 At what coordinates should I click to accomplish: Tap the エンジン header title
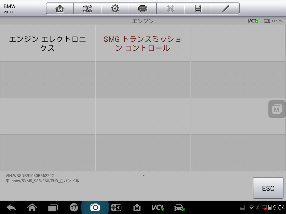pos(143,21)
